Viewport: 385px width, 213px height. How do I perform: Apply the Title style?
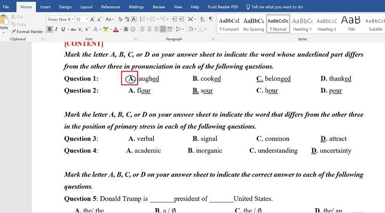tap(351, 24)
